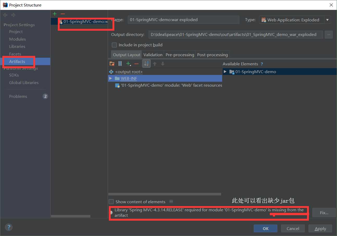Click the artifact Name input field

tap(183, 20)
